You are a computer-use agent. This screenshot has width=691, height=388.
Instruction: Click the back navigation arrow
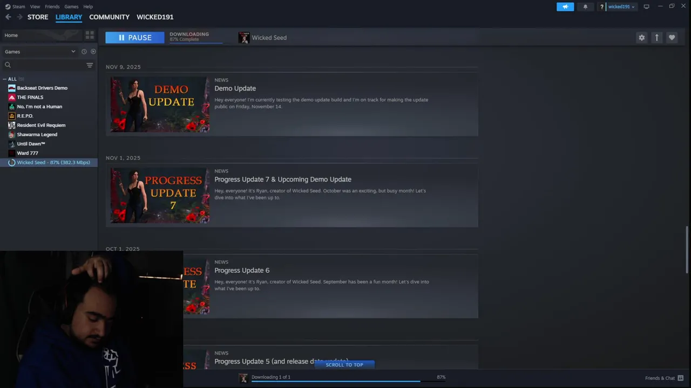pos(8,17)
